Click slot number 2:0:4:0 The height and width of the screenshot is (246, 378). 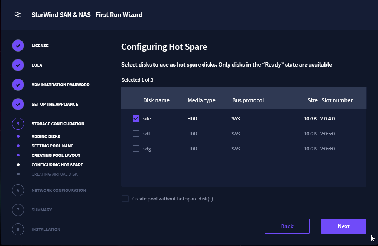pos(327,118)
